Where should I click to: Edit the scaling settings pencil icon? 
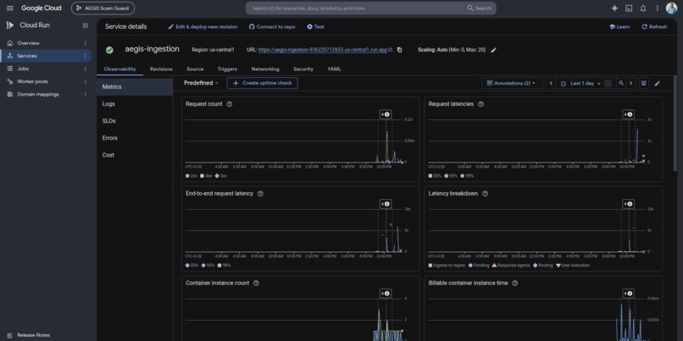[493, 50]
